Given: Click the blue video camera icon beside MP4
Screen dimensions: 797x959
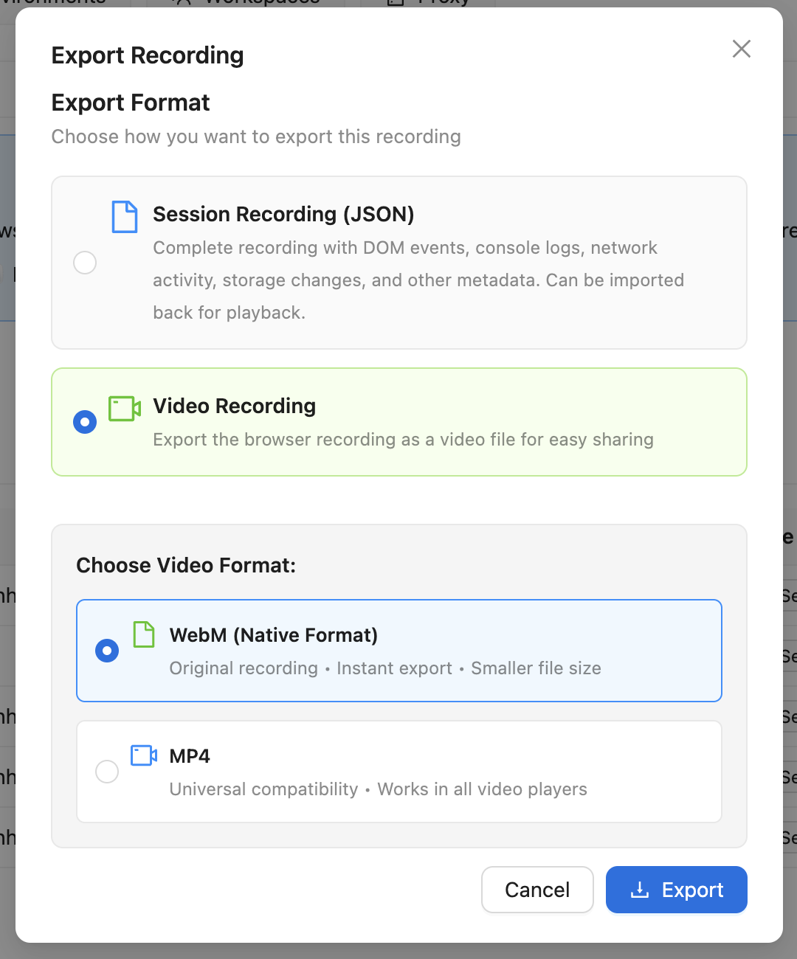Looking at the screenshot, I should point(142,755).
